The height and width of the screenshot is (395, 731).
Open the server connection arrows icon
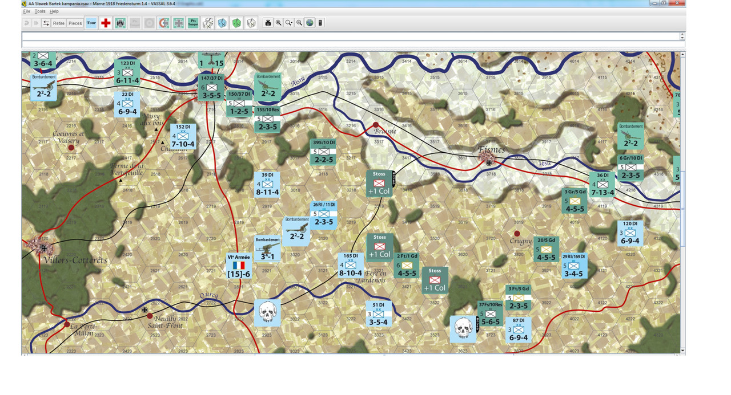(x=46, y=23)
